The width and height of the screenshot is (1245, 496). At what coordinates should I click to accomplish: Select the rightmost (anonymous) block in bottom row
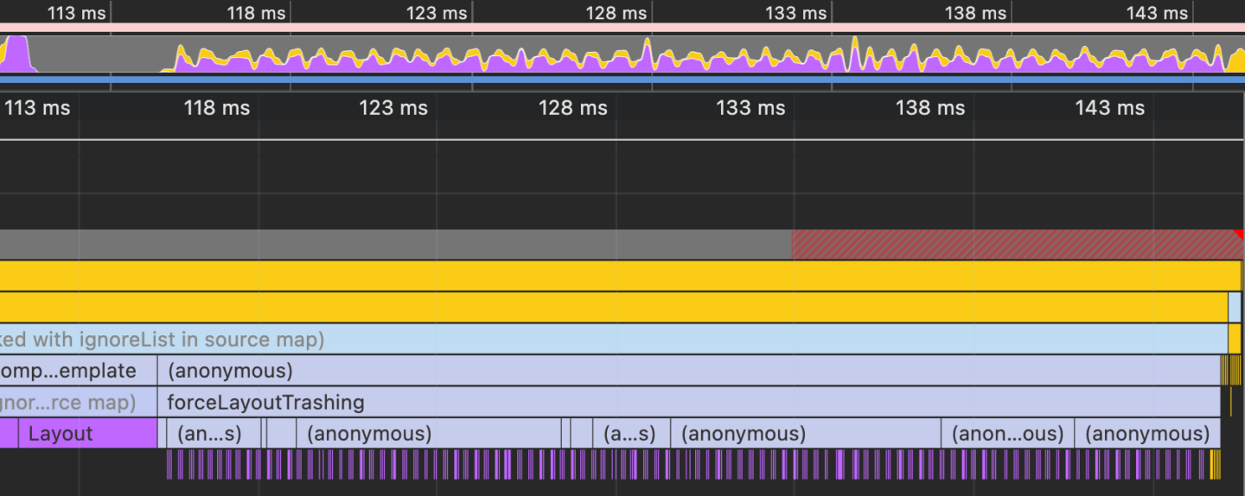(x=1147, y=434)
